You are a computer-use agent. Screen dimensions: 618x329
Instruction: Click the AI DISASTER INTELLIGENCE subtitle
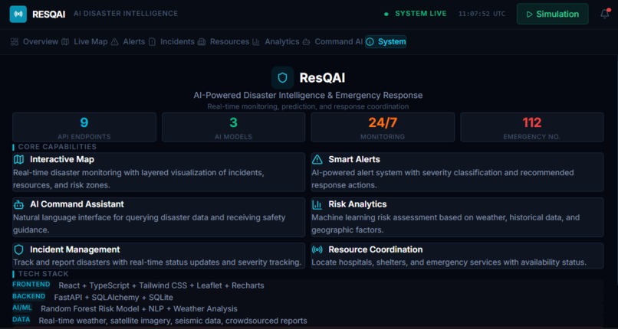[x=126, y=14]
